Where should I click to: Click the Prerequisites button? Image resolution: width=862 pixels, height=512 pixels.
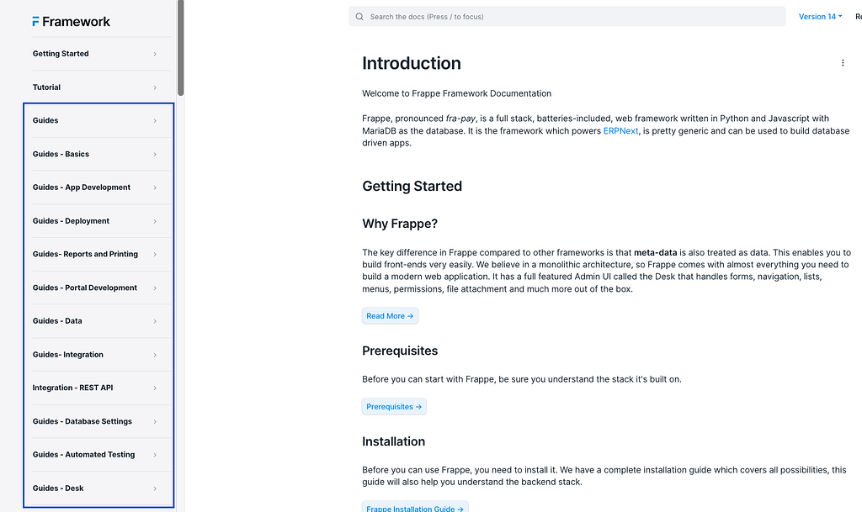(x=394, y=405)
